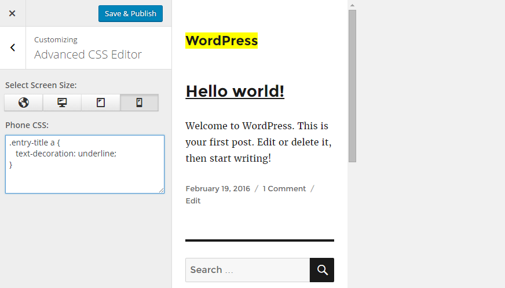Click the .entry-title a { selector line

pos(35,143)
